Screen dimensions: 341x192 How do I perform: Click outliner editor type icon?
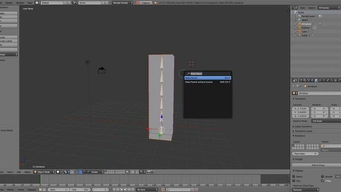click(x=295, y=8)
